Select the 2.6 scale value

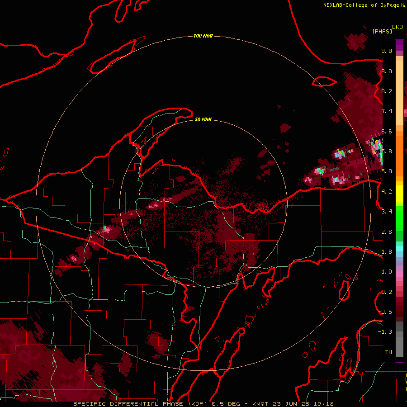387,232
